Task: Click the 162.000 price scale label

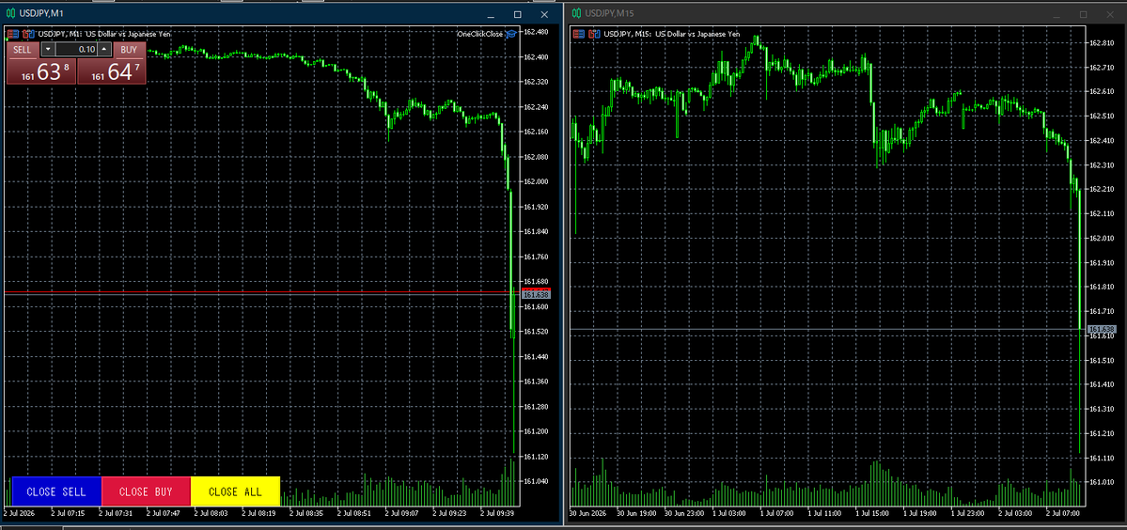Action: click(x=537, y=181)
